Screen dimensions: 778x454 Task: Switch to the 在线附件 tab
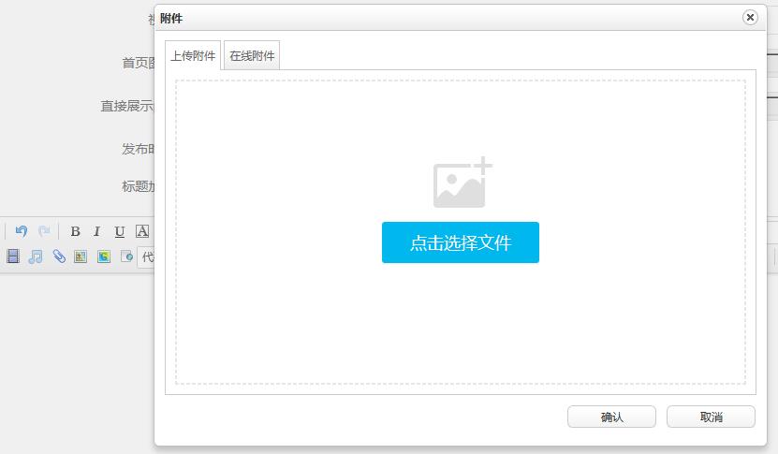tap(253, 56)
